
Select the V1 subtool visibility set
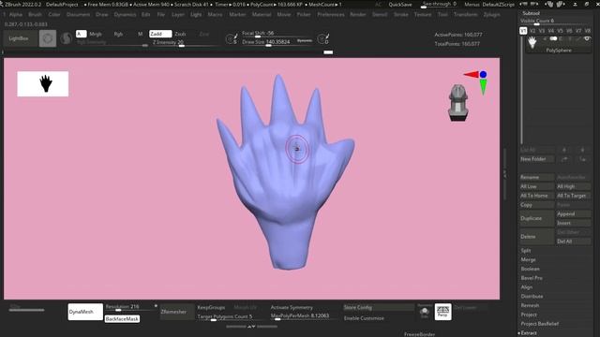[x=523, y=31]
